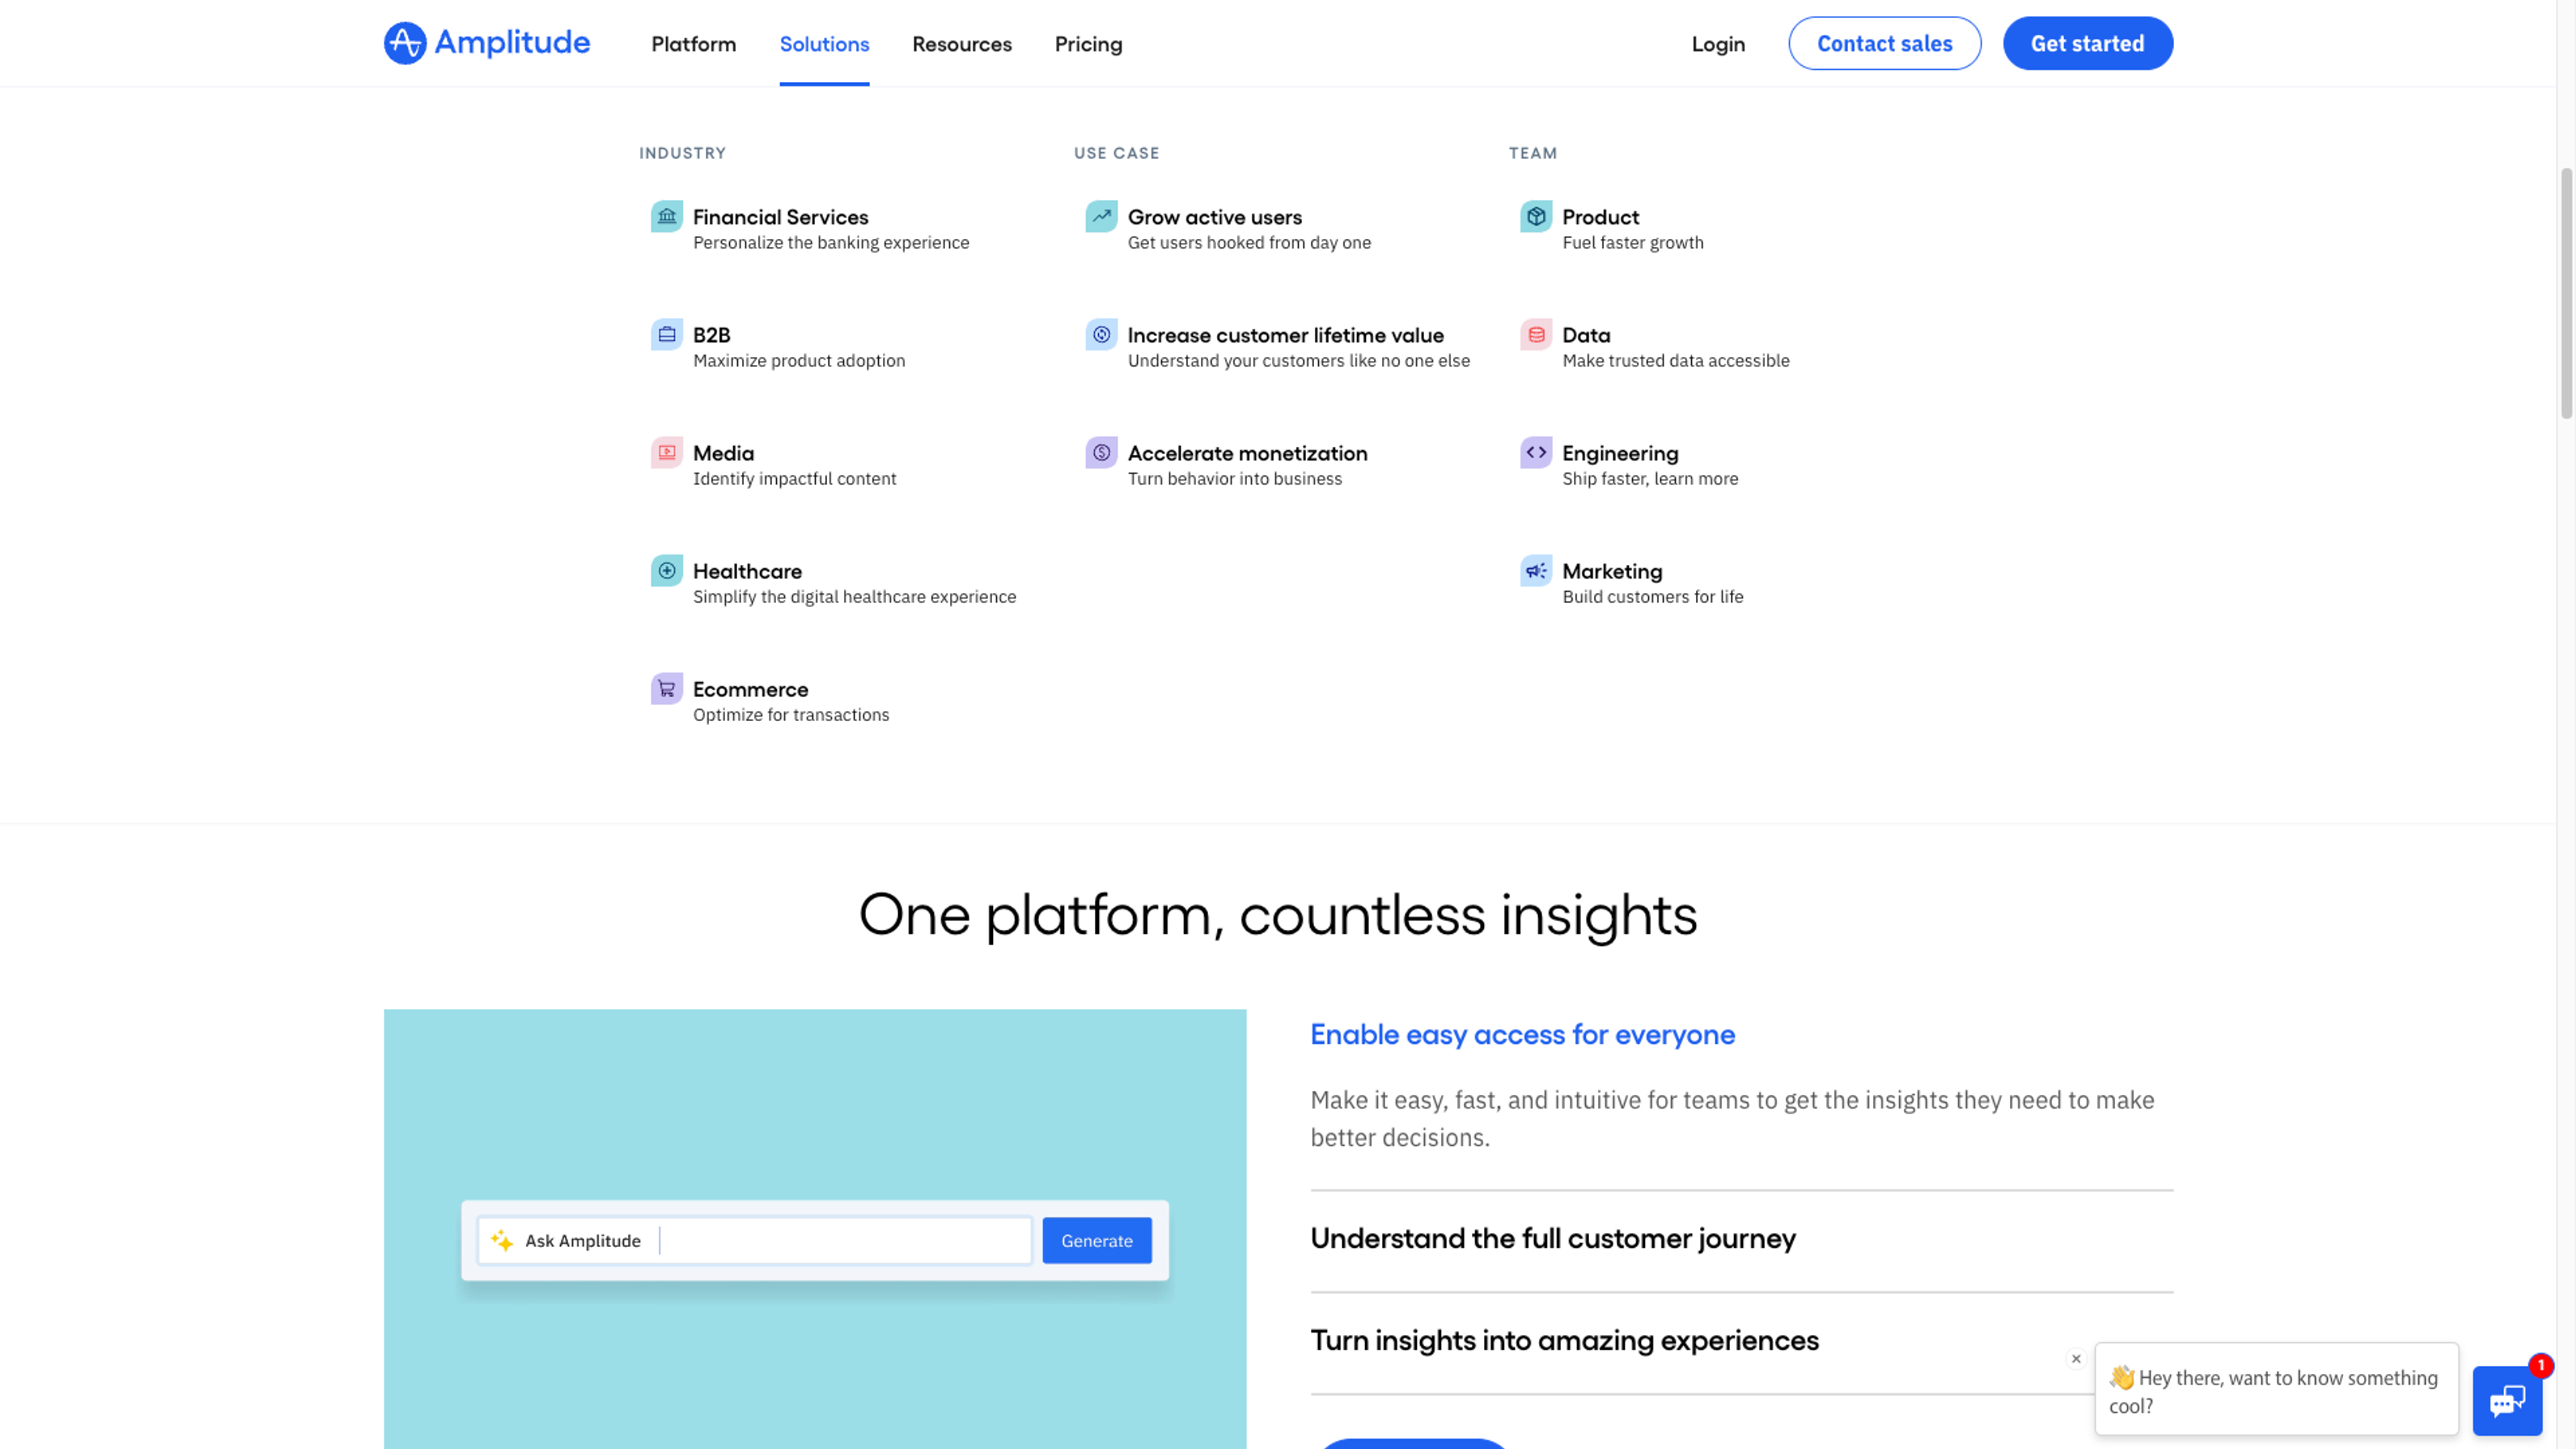Click the Healthcare industry icon
The height and width of the screenshot is (1449, 2576).
tap(667, 570)
